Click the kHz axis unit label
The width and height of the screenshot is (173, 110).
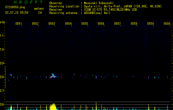[x=2, y=22]
